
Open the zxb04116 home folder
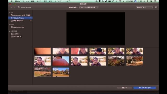[x=21, y=34]
